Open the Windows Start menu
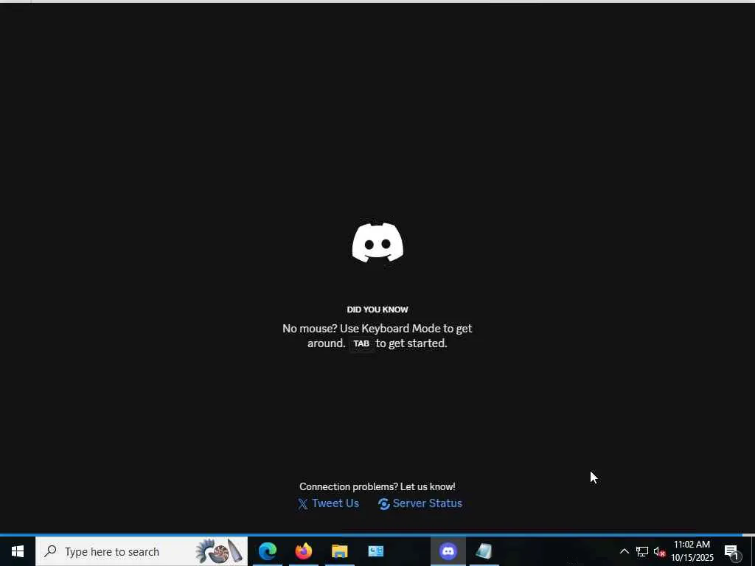755x566 pixels. (18, 551)
